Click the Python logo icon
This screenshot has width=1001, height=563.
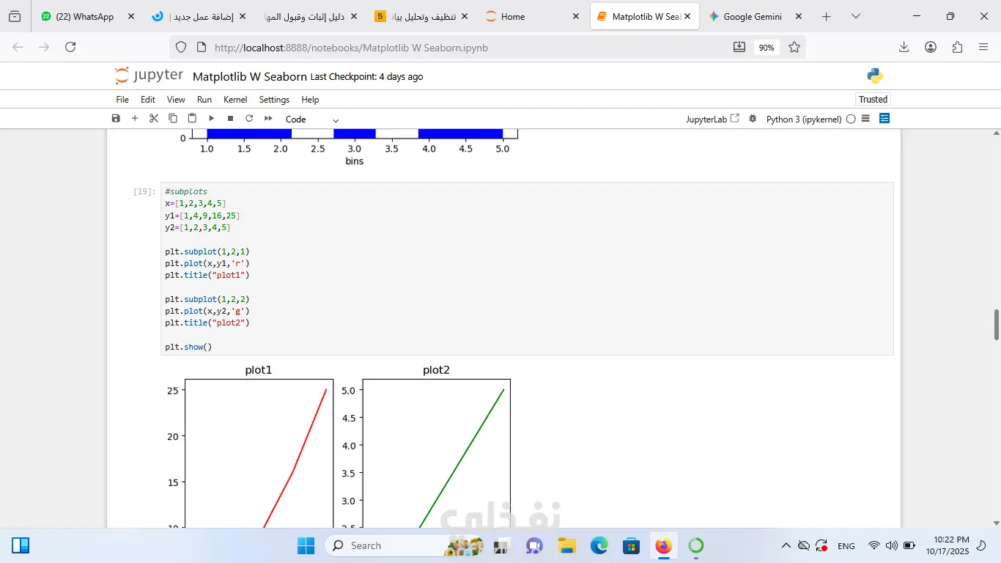[875, 76]
